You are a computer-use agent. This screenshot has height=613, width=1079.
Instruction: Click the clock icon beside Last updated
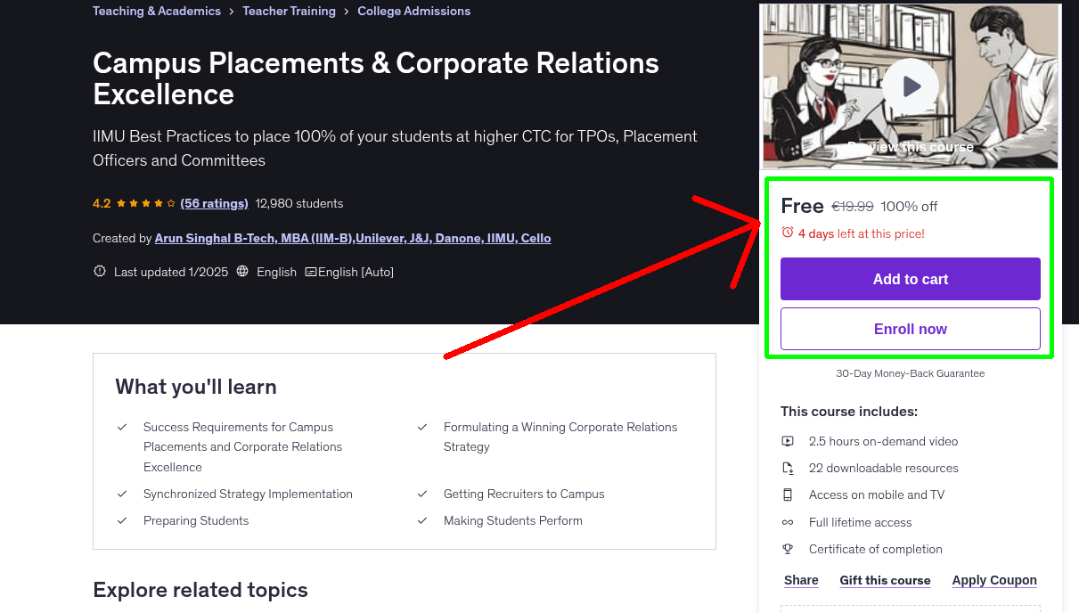point(99,271)
